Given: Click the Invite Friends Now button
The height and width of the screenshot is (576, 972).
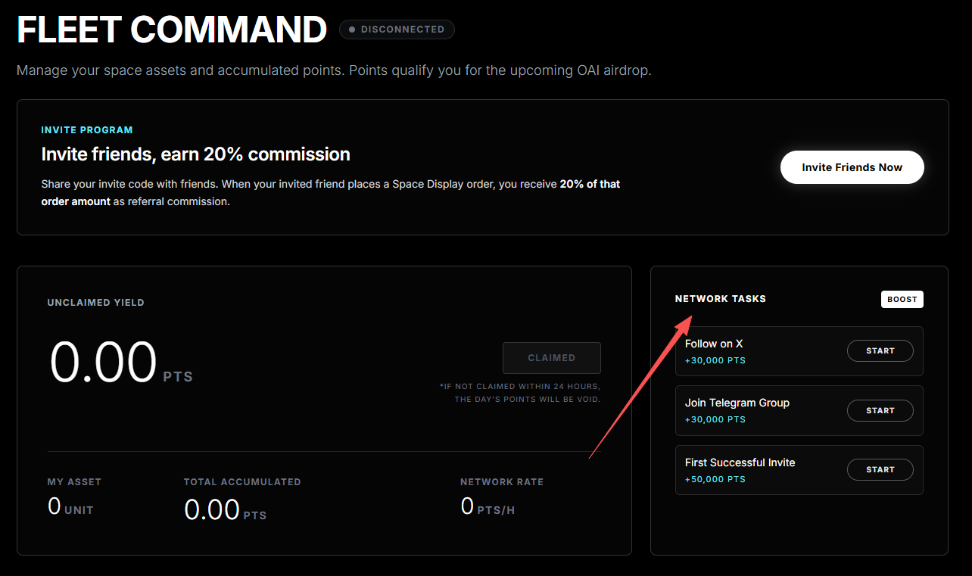Looking at the screenshot, I should click(852, 167).
